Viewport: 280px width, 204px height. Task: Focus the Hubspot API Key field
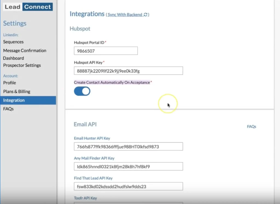(x=129, y=71)
